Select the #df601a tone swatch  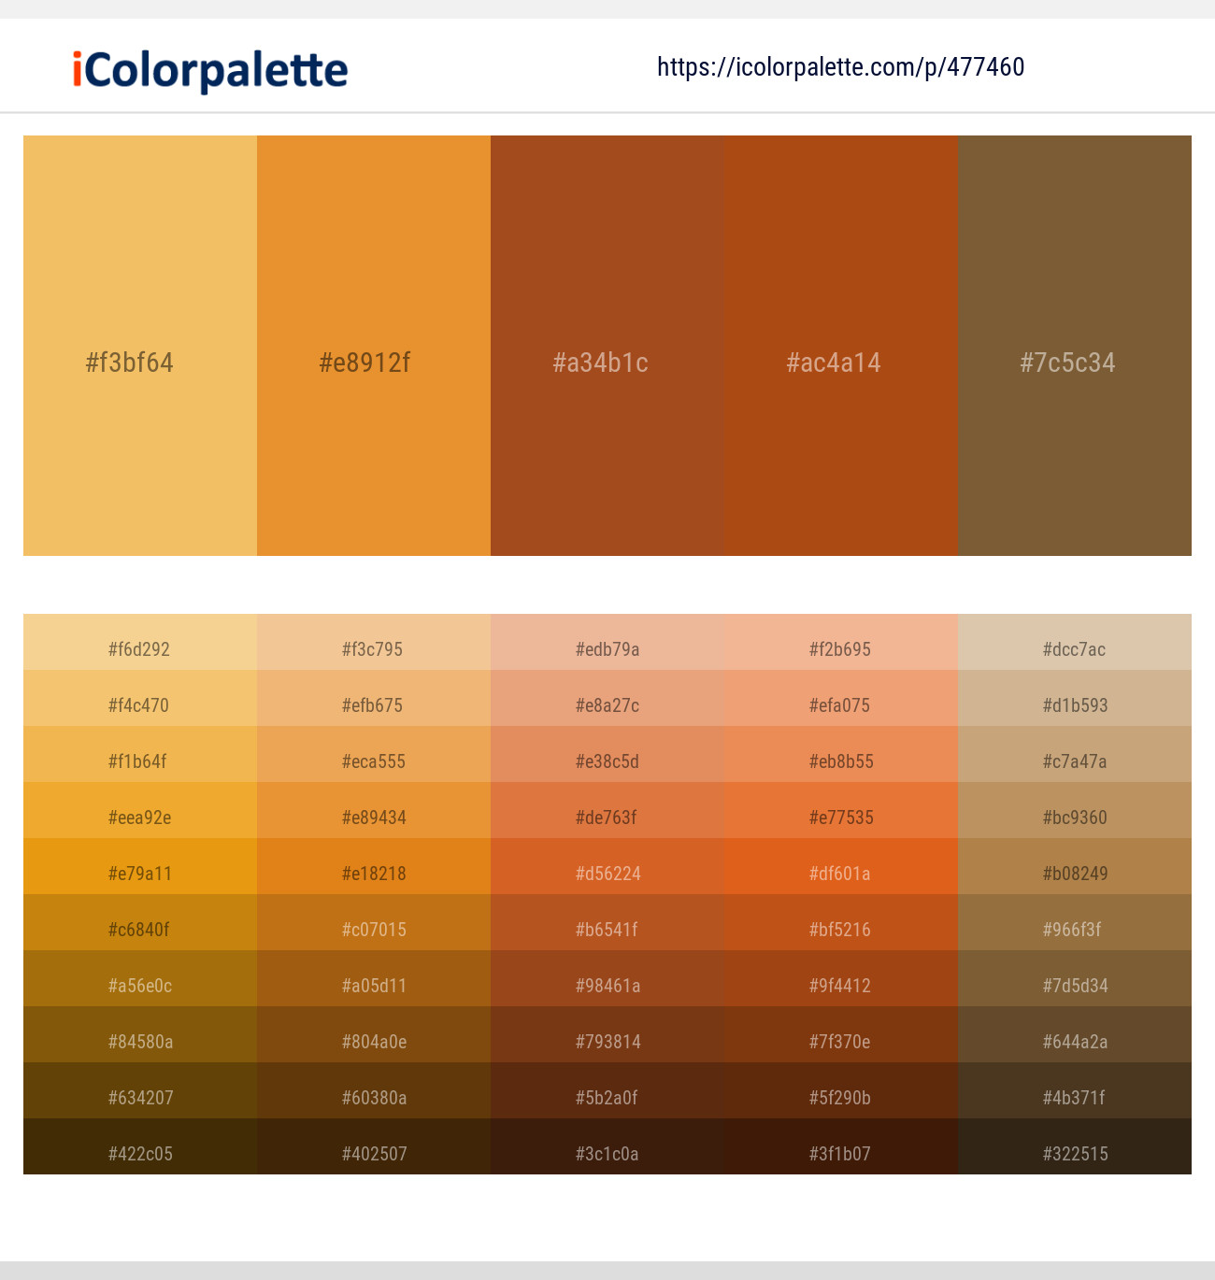(x=841, y=873)
